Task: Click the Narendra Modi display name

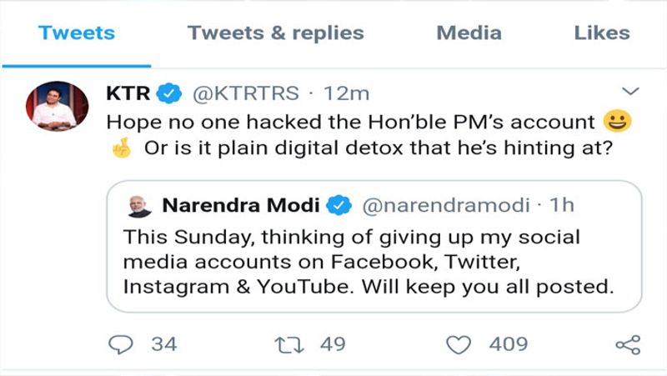Action: [x=242, y=205]
